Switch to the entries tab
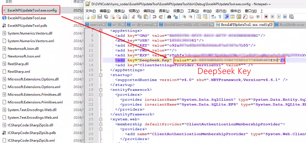306x143 pixels. [95, 25]
